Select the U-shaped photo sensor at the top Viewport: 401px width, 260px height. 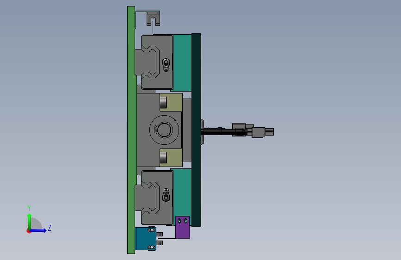[x=153, y=18]
